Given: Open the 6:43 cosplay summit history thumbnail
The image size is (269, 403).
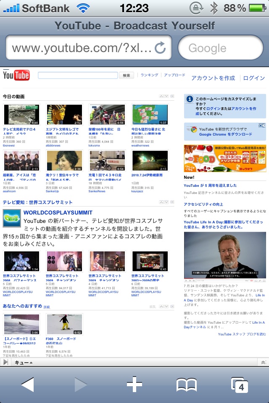Looking at the screenshot, I should [150, 262].
